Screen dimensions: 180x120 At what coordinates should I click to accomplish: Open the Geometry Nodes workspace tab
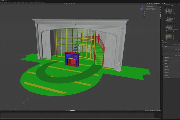pos(37,2)
